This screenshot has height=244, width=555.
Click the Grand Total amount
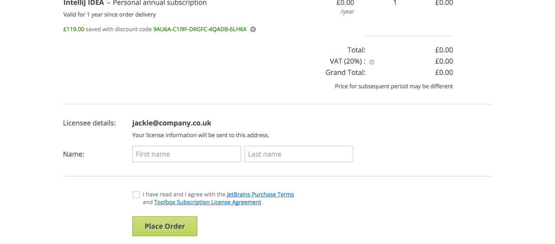pos(444,72)
